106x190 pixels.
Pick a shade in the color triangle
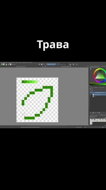click(100, 76)
